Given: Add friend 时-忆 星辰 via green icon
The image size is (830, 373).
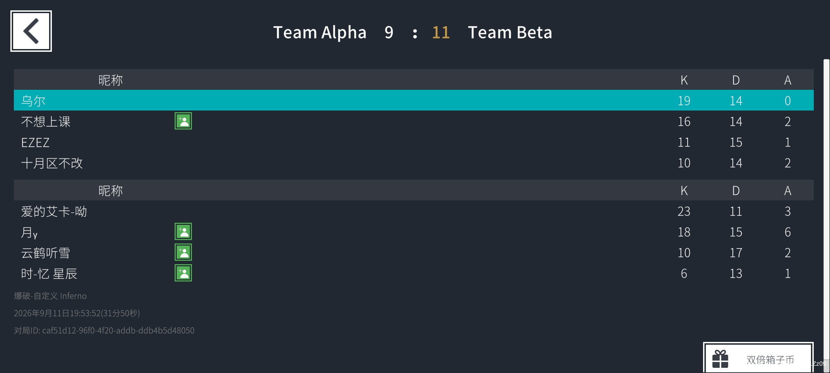Looking at the screenshot, I should [x=183, y=273].
